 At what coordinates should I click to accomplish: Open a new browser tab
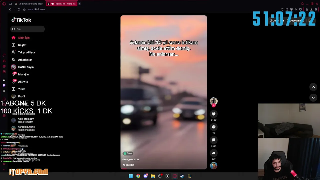pyautogui.click(x=79, y=4)
